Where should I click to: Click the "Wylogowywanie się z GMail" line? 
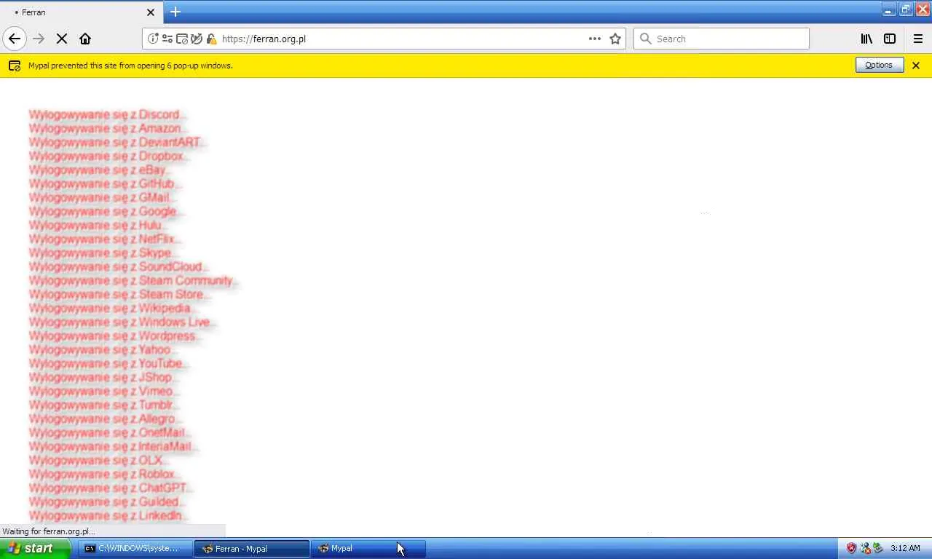(x=101, y=197)
